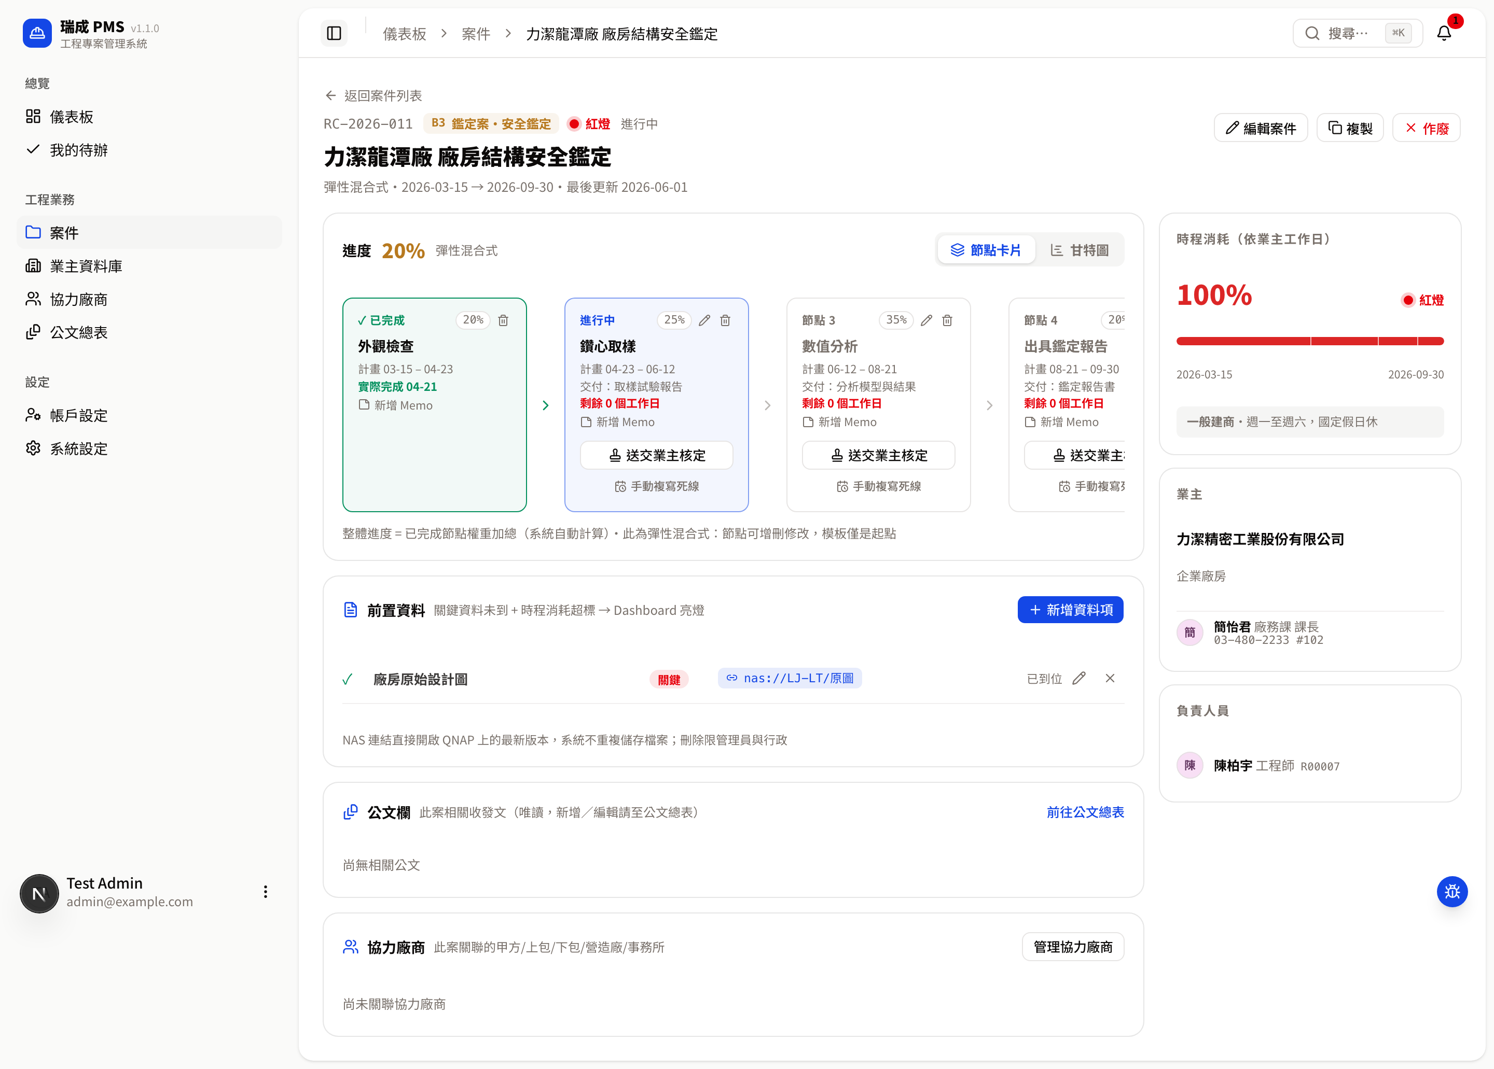Click the 瑞成 PMS logo icon
Image resolution: width=1494 pixels, height=1069 pixels.
tap(37, 33)
